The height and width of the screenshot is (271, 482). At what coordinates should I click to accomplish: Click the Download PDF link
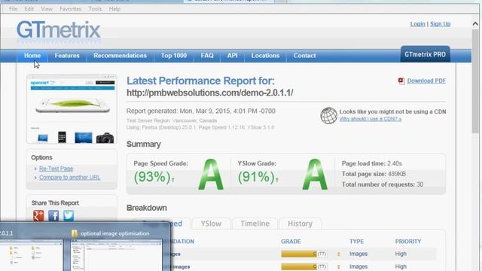426,81
